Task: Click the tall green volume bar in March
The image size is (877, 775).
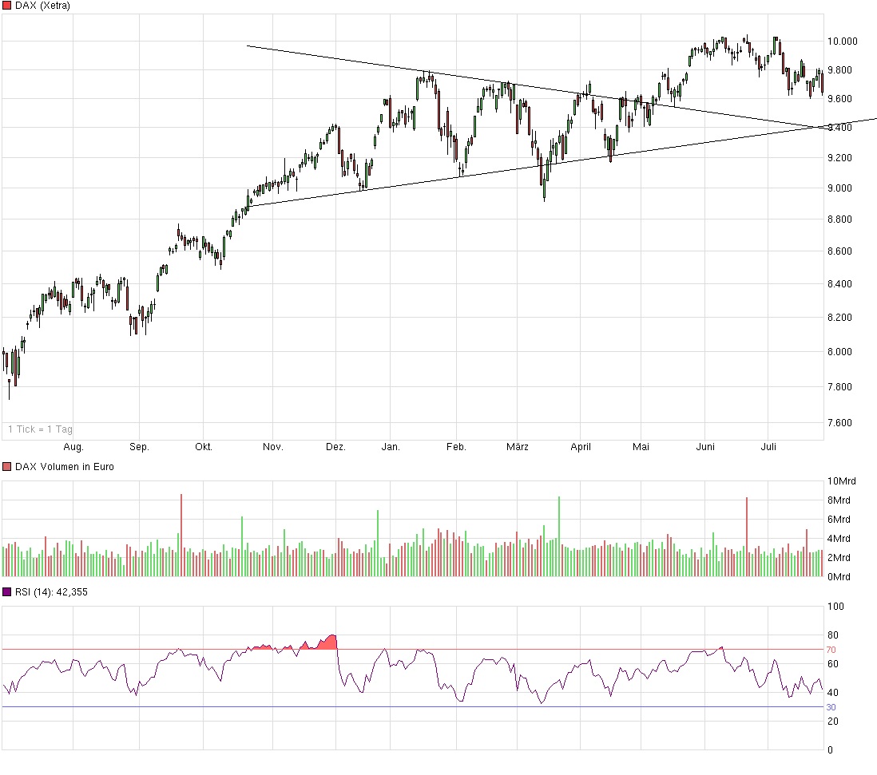Action: tap(559, 536)
